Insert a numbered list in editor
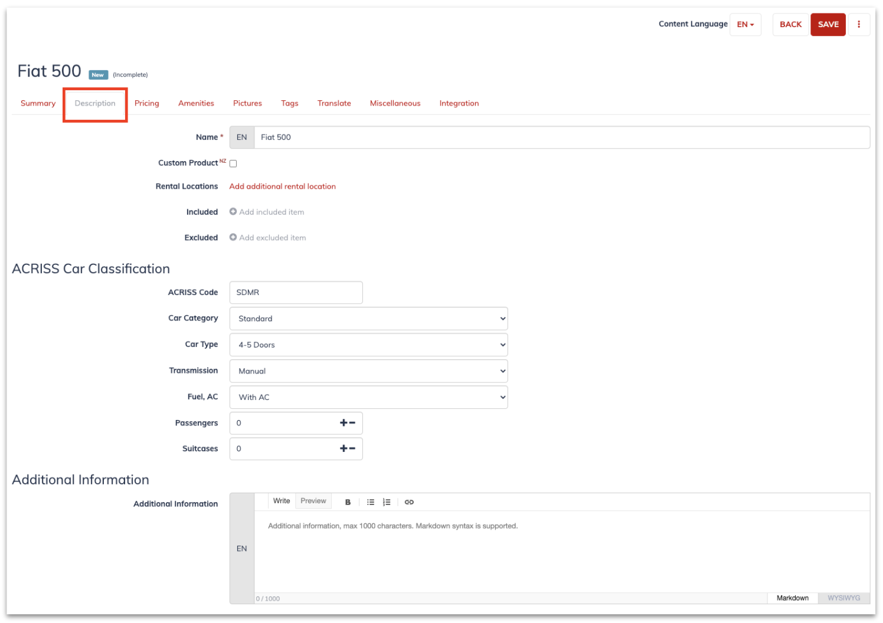 pyautogui.click(x=387, y=502)
